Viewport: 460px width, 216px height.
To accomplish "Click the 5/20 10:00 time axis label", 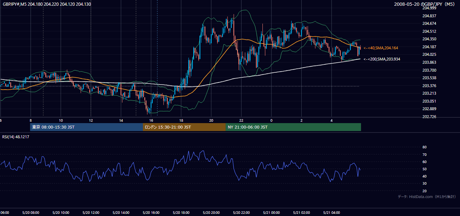I will tap(60, 212).
